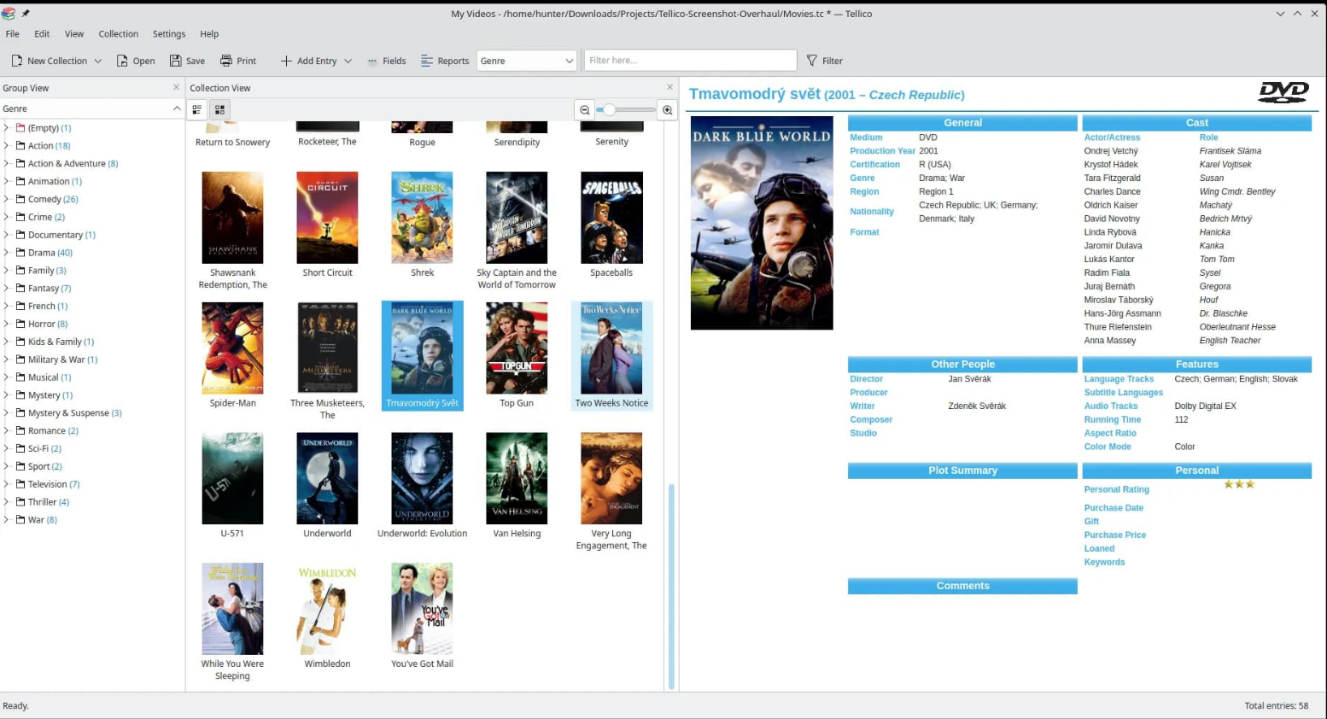1327x719 pixels.
Task: Click the Dolby Digital EX audio value
Action: point(1205,406)
